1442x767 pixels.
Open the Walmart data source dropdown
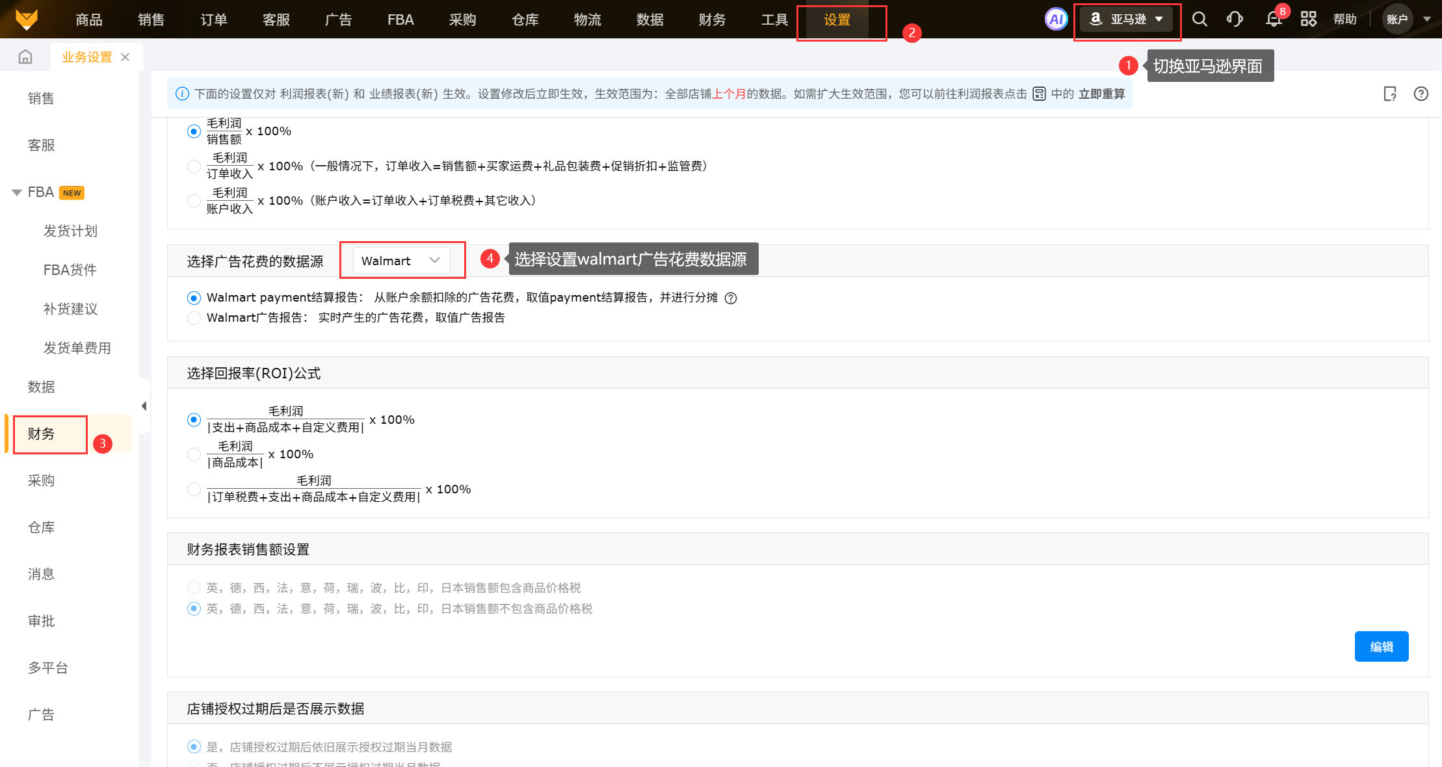(x=401, y=261)
